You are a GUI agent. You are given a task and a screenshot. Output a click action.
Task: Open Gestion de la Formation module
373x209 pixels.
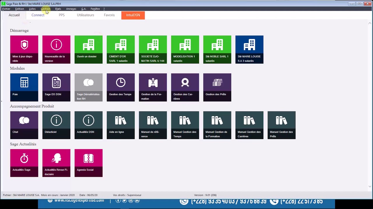(153, 87)
